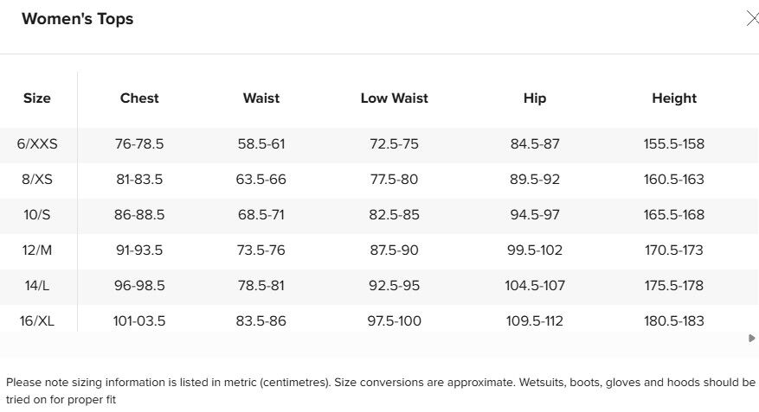Select the 8/XS size row label
The height and width of the screenshot is (412, 759).
pos(37,180)
